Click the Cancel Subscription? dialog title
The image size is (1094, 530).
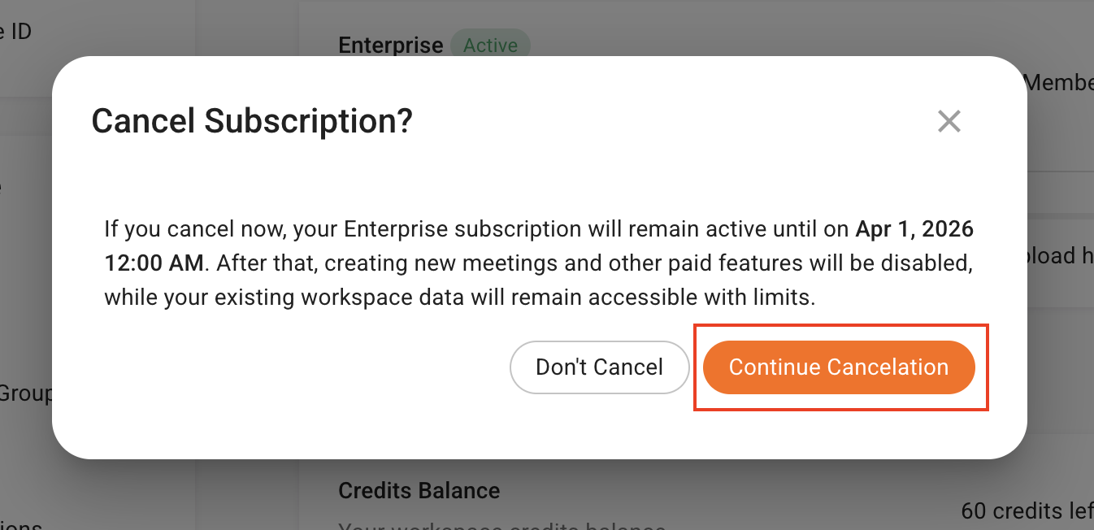coord(252,122)
